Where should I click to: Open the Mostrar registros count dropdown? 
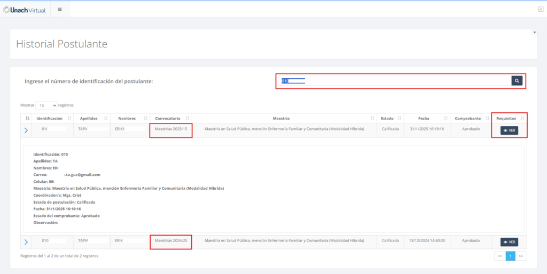47,106
